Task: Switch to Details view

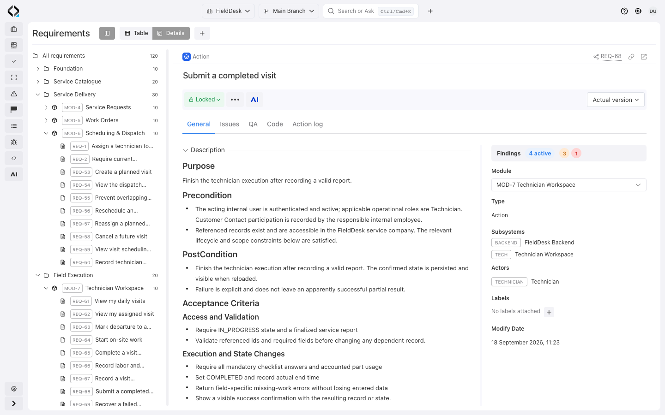Action: tap(171, 33)
